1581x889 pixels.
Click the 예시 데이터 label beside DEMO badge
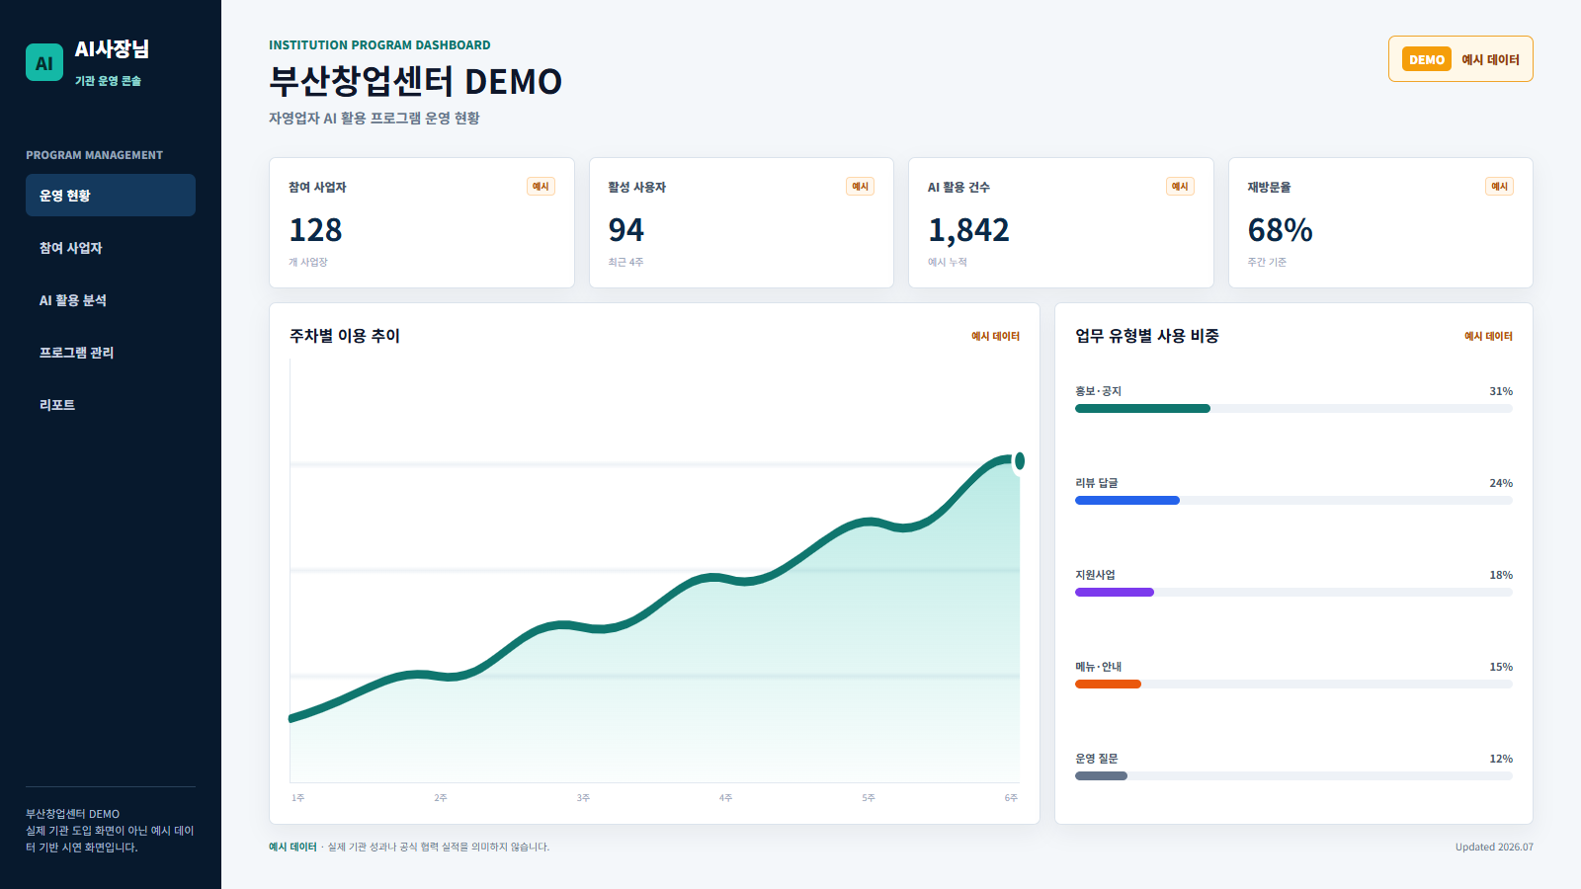(1490, 59)
